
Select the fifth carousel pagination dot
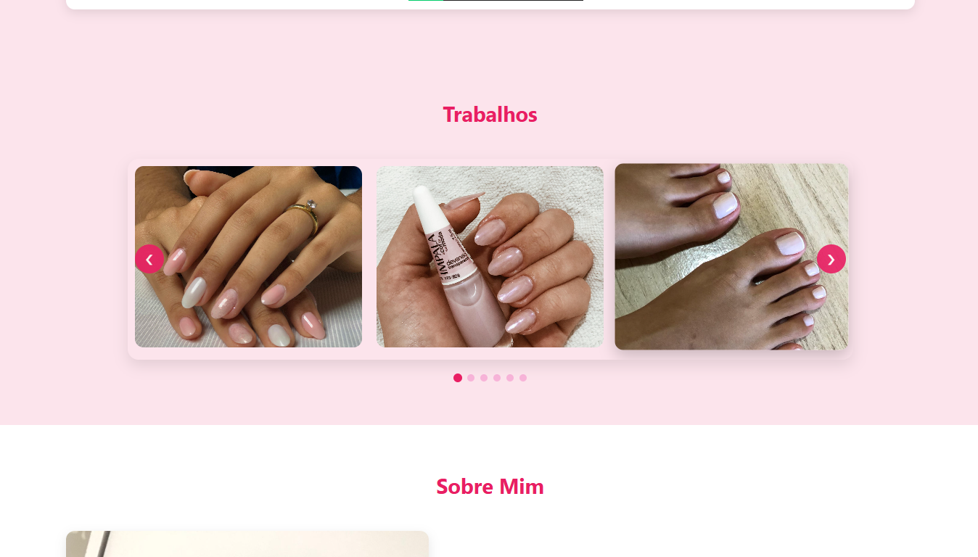[x=510, y=378]
